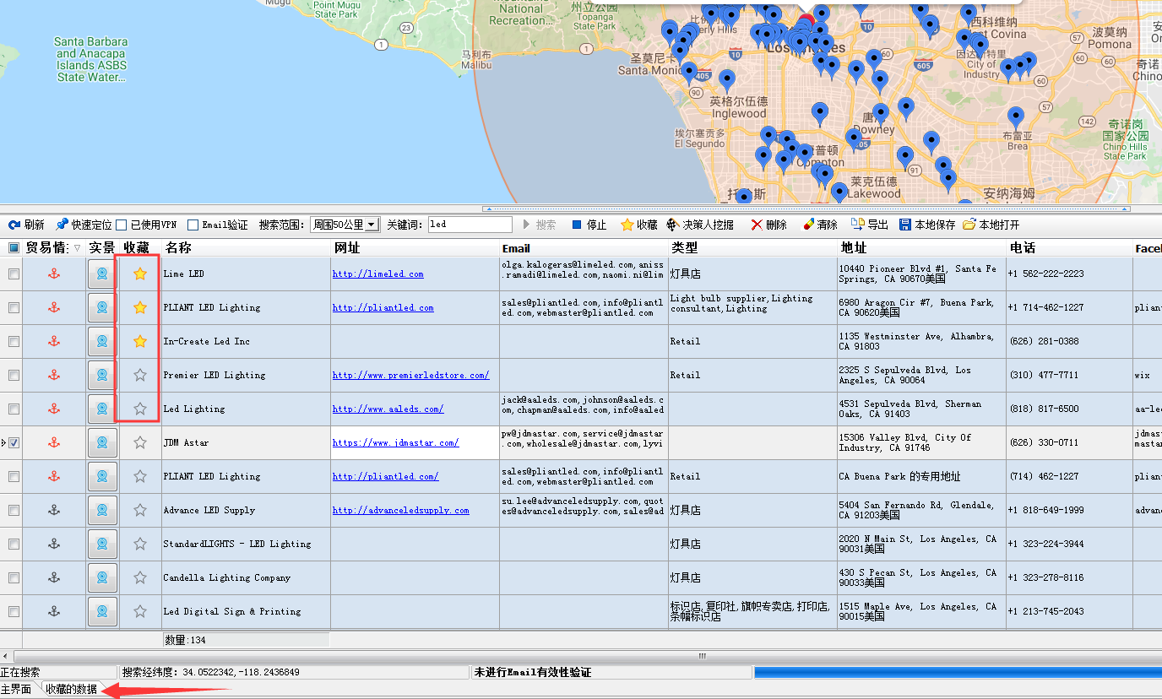Image resolution: width=1162 pixels, height=699 pixels.
Task: Open the www.aaleds.com link
Action: 388,409
